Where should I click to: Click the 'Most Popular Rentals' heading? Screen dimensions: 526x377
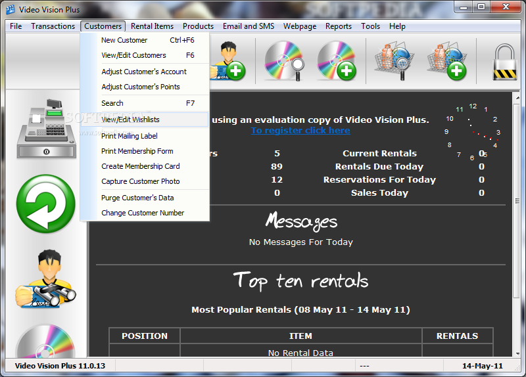pyautogui.click(x=300, y=309)
